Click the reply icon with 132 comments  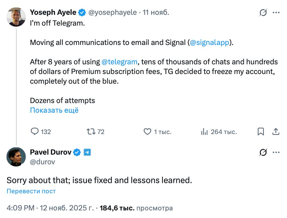pyautogui.click(x=34, y=131)
